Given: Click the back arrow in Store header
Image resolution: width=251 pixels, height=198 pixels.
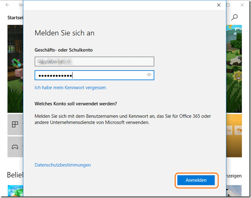Looking at the screenshot, I should pos(7,5).
